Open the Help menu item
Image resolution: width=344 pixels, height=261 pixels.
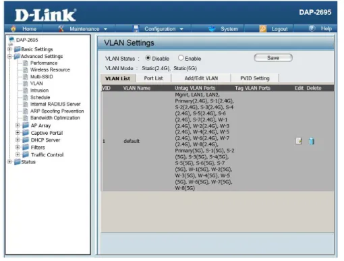[326, 28]
